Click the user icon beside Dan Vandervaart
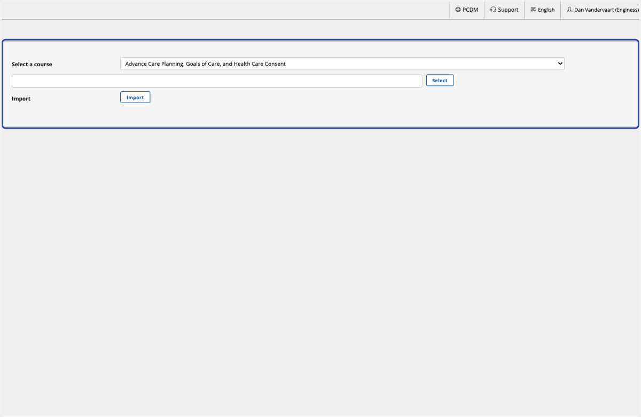Viewport: 641px width, 417px height. 569,10
